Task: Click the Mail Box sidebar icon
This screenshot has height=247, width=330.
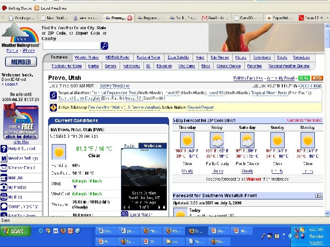Action: point(4,177)
